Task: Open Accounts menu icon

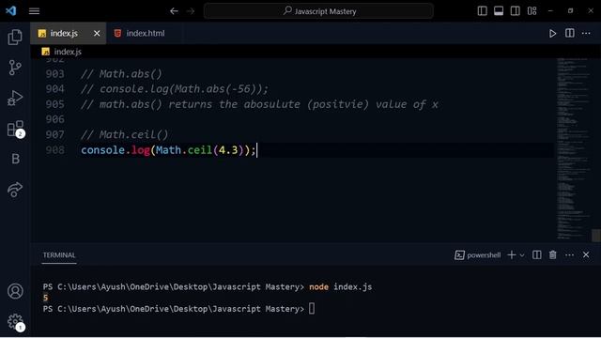Action: click(x=15, y=291)
